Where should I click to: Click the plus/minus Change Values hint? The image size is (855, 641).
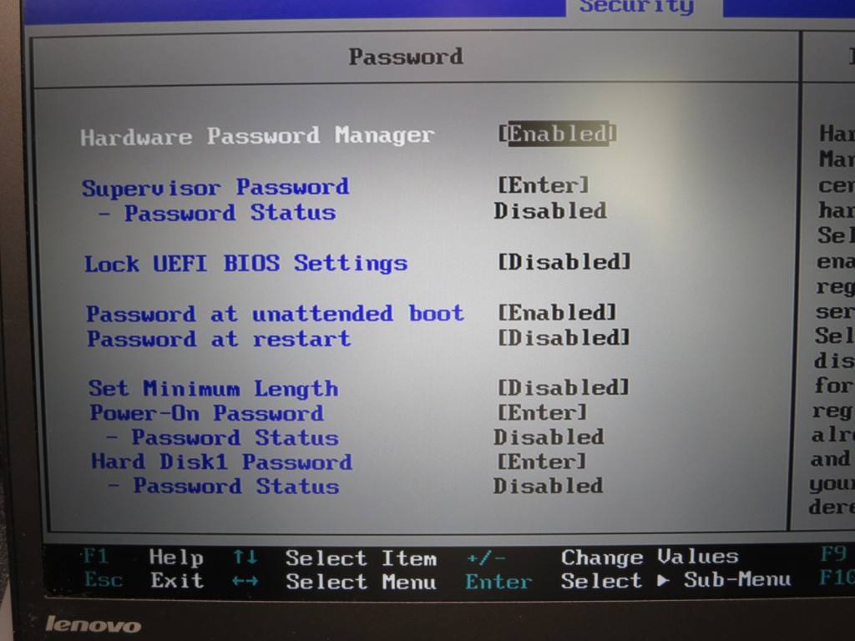tap(603, 557)
